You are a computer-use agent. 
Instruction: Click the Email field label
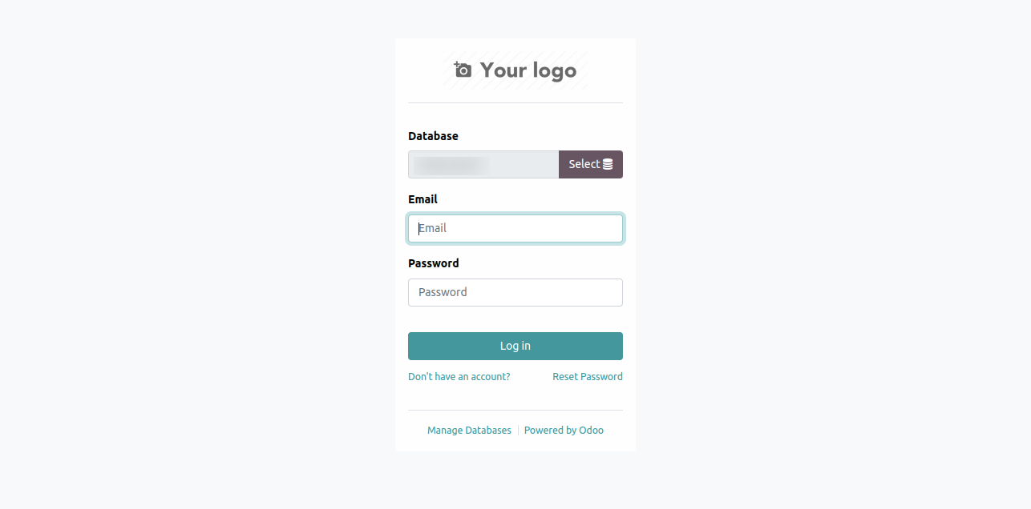pyautogui.click(x=423, y=199)
